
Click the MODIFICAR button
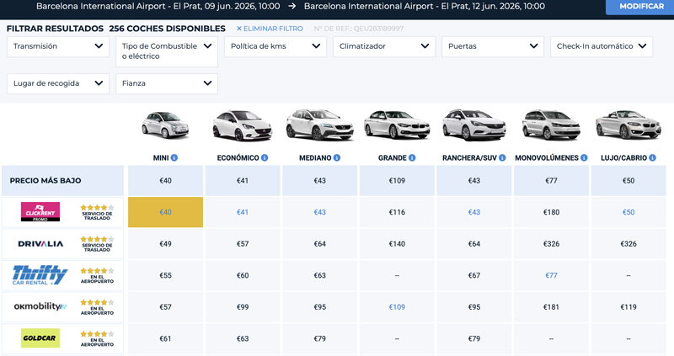640,7
